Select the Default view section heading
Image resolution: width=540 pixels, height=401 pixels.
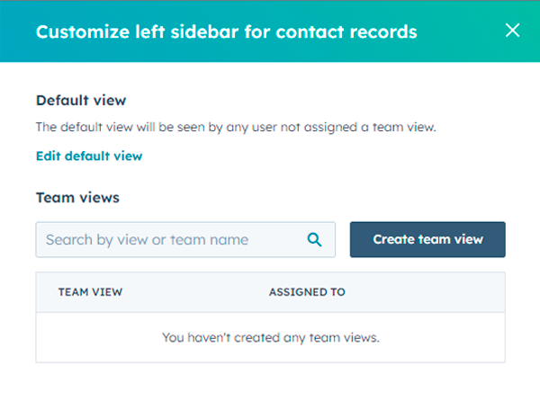[81, 101]
